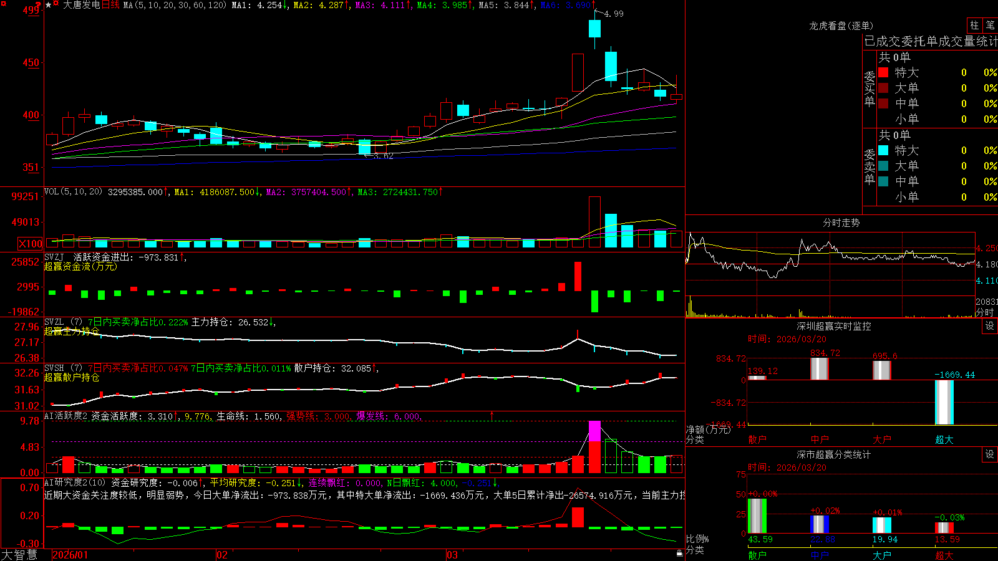
Task: Switch to 柱 bar view
Action: (974, 25)
